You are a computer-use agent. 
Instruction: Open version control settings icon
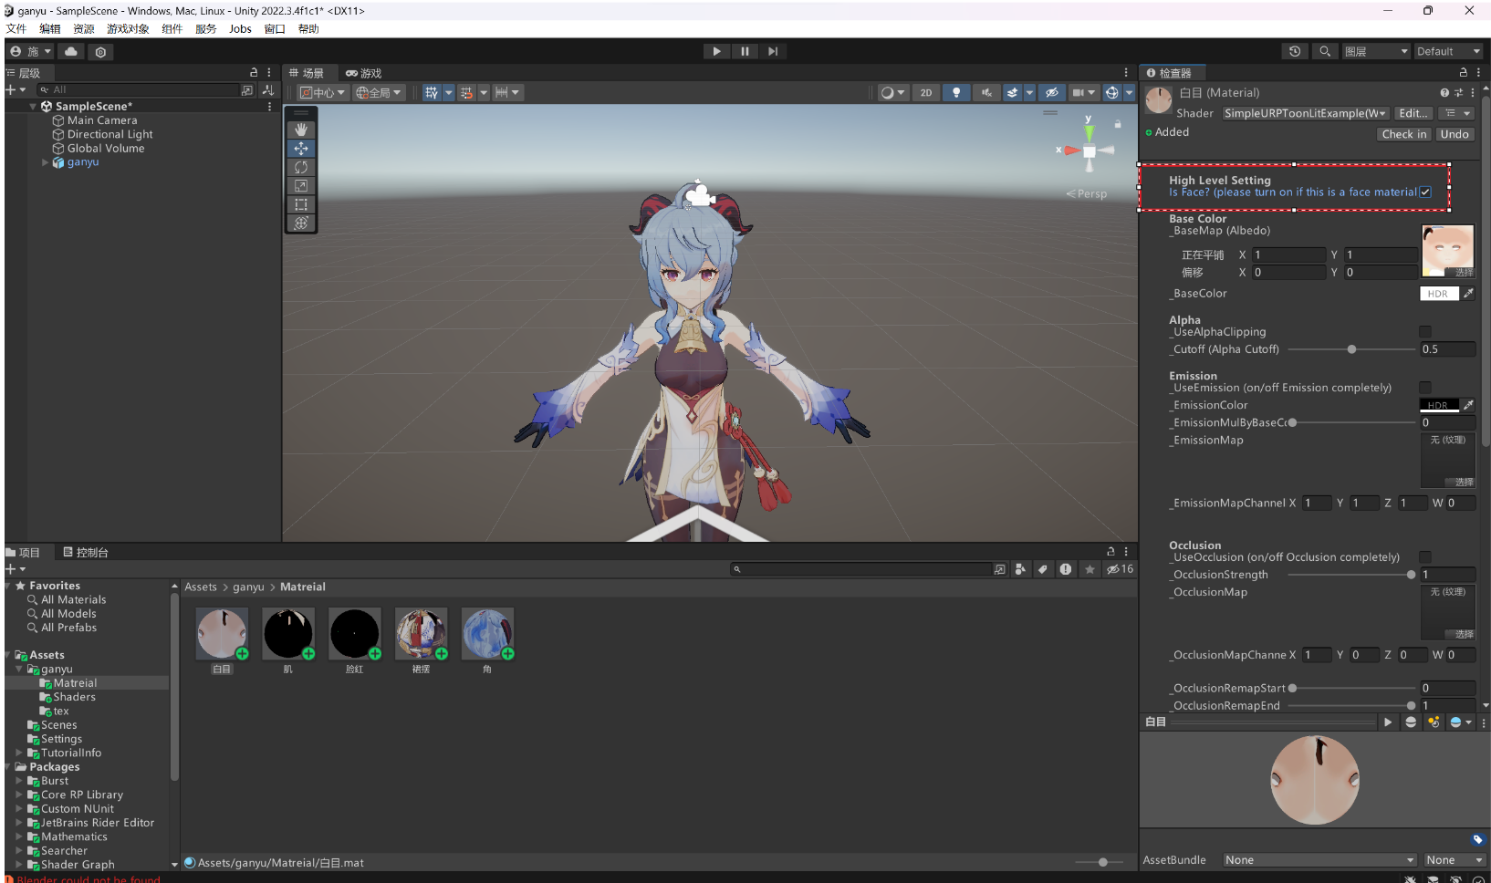pos(100,51)
